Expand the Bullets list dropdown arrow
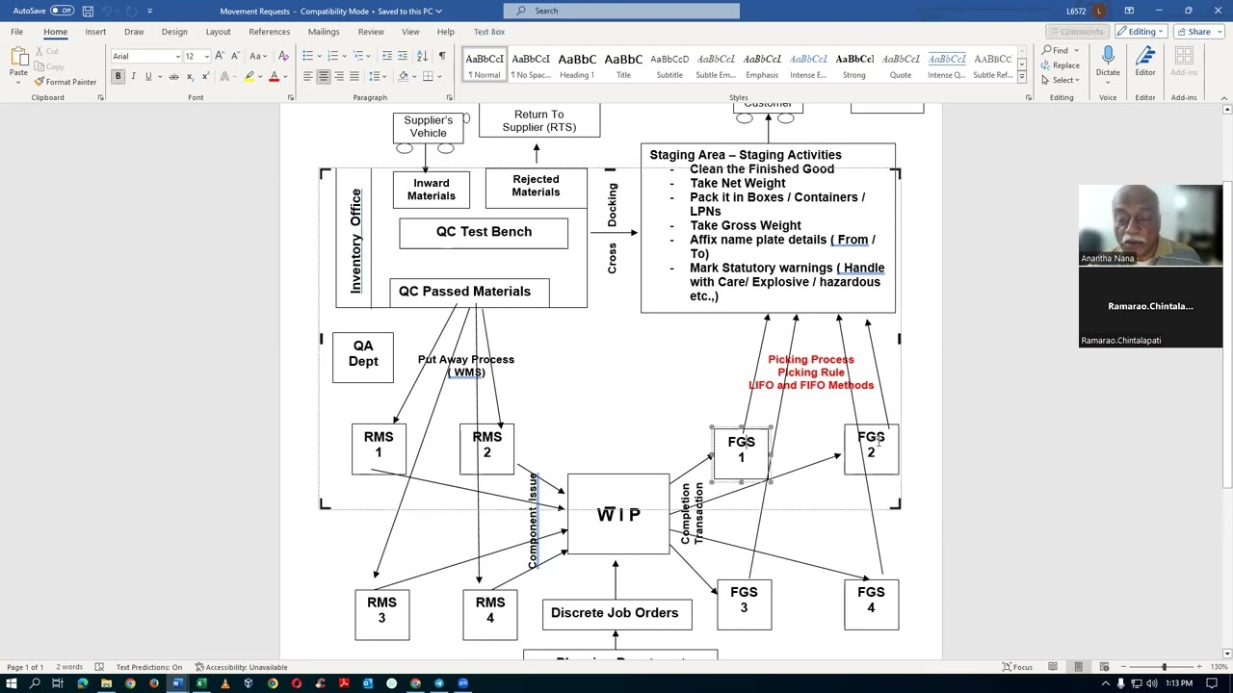This screenshot has width=1233, height=693. click(320, 56)
